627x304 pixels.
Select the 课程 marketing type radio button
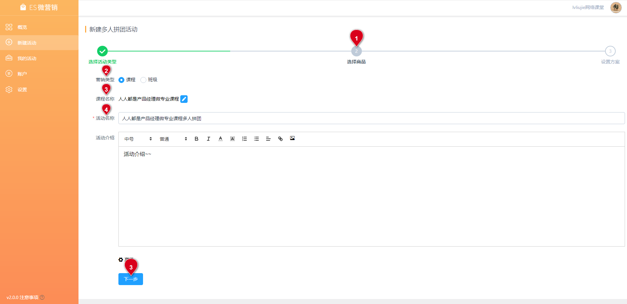(121, 80)
